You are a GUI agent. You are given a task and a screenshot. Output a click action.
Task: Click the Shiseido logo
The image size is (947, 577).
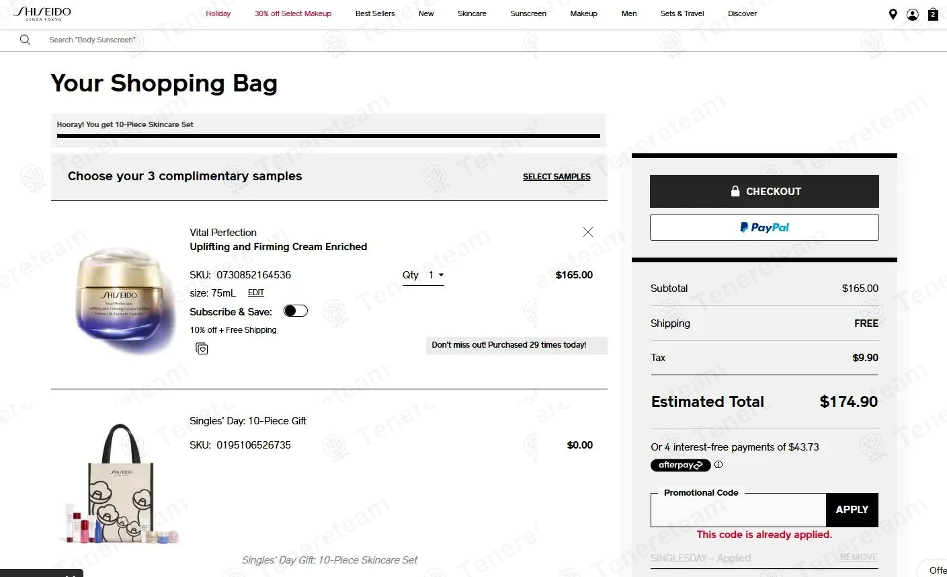click(x=42, y=13)
